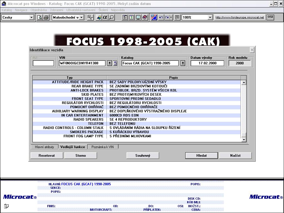Click the magnifying glass search icon

111,17
